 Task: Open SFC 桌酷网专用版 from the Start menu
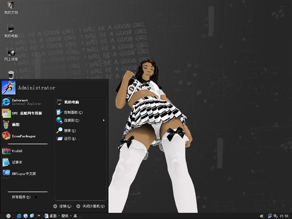tap(22, 113)
